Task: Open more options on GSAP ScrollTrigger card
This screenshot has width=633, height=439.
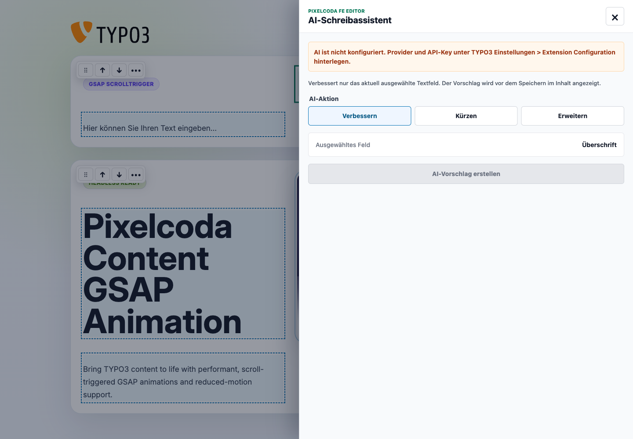Action: click(x=136, y=70)
